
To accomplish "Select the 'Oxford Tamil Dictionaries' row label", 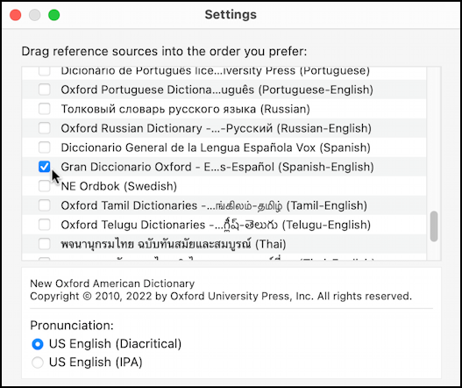I will (214, 205).
